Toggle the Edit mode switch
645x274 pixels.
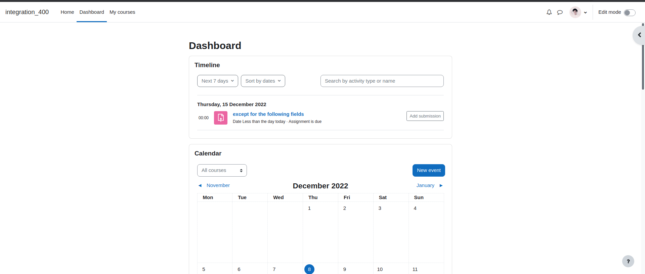click(x=629, y=12)
